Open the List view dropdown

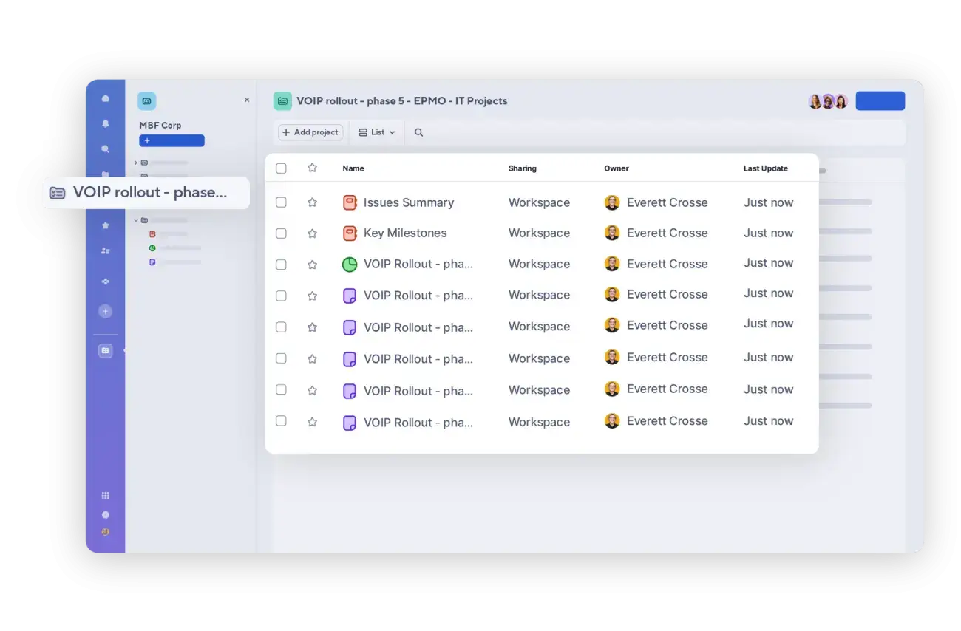pyautogui.click(x=377, y=132)
